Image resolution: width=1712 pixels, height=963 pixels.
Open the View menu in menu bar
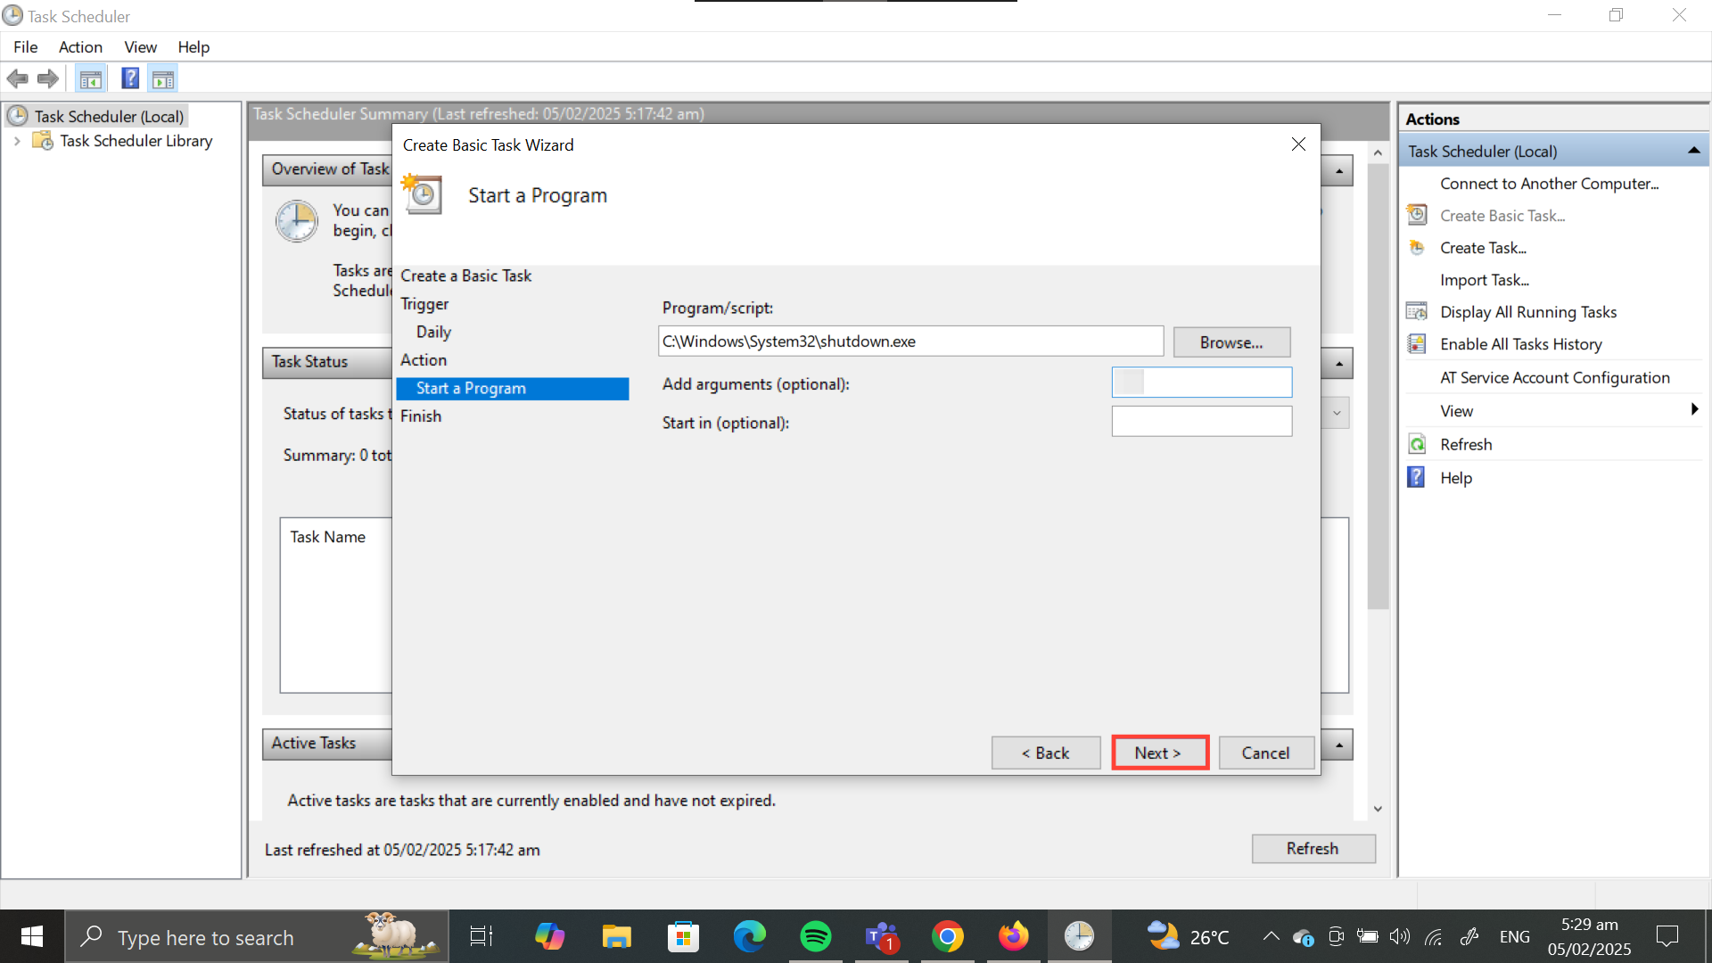(140, 47)
